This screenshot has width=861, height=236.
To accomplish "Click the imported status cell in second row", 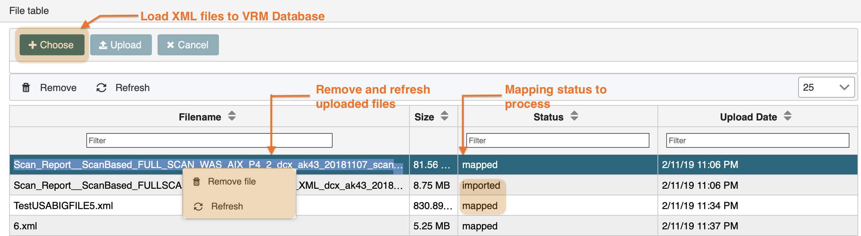I will (481, 186).
